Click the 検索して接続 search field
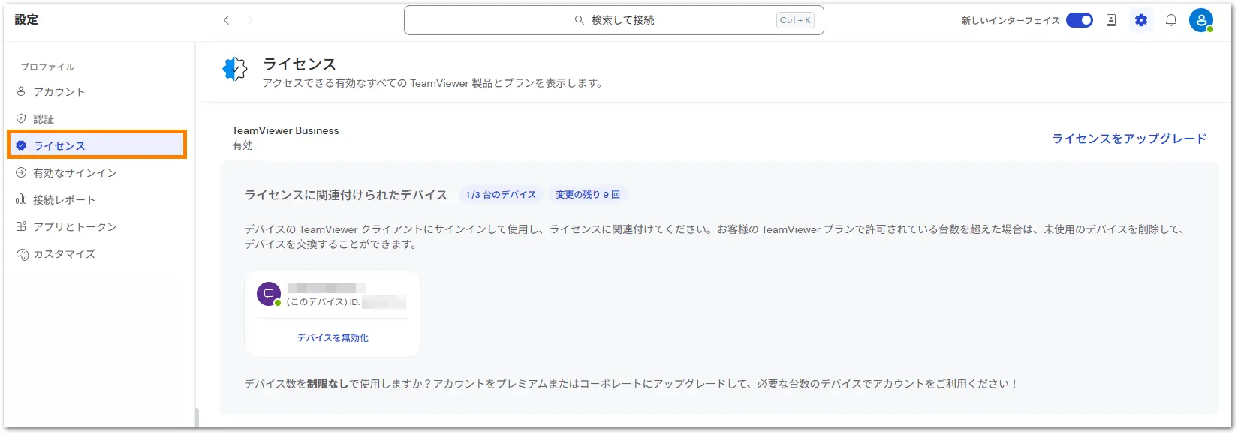Screen dimensions: 1238x434 (x=614, y=20)
